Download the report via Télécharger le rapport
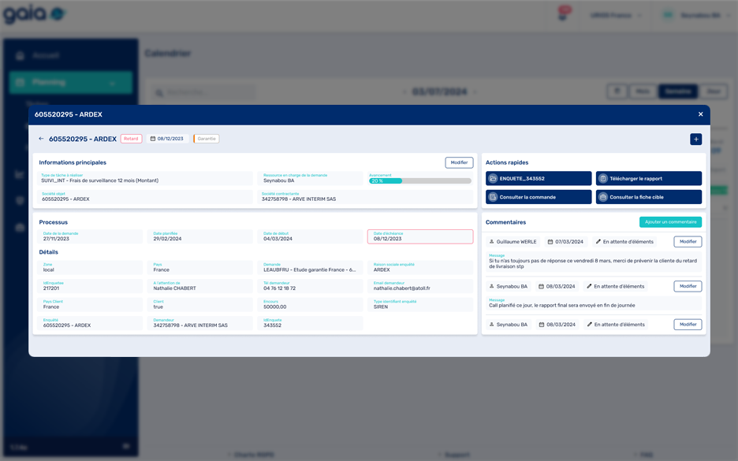The image size is (738, 461). pos(649,178)
